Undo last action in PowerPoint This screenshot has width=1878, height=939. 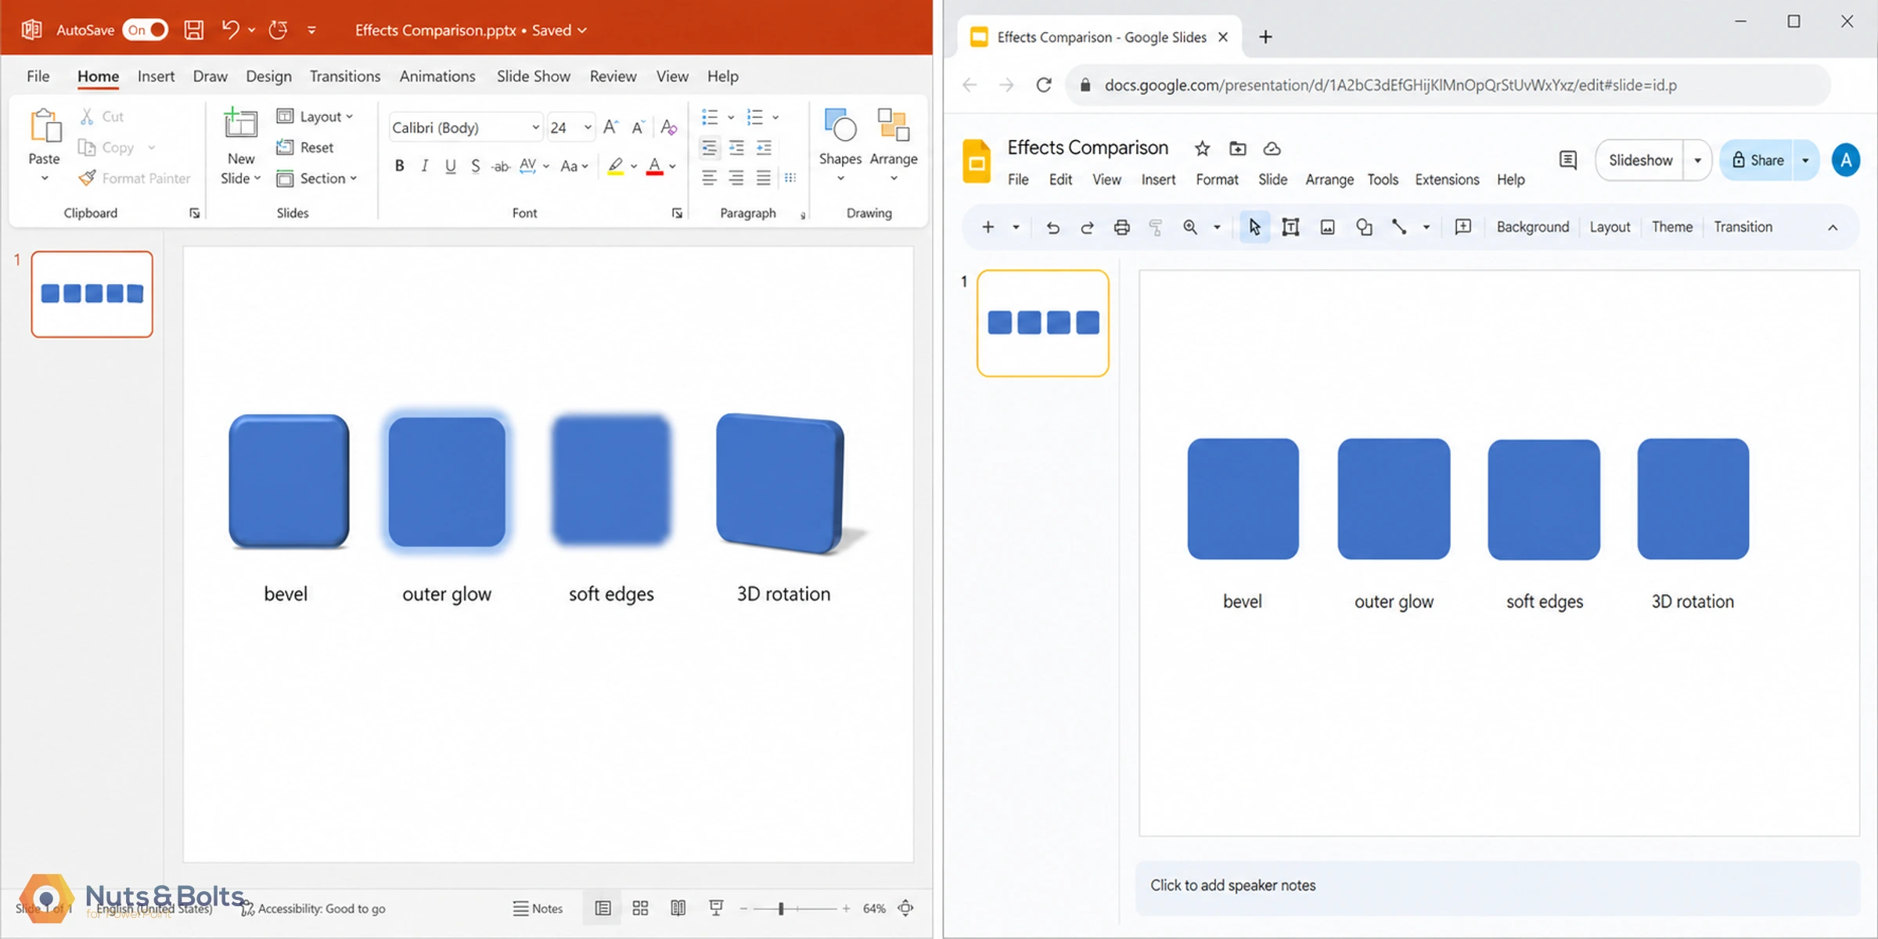click(x=230, y=30)
